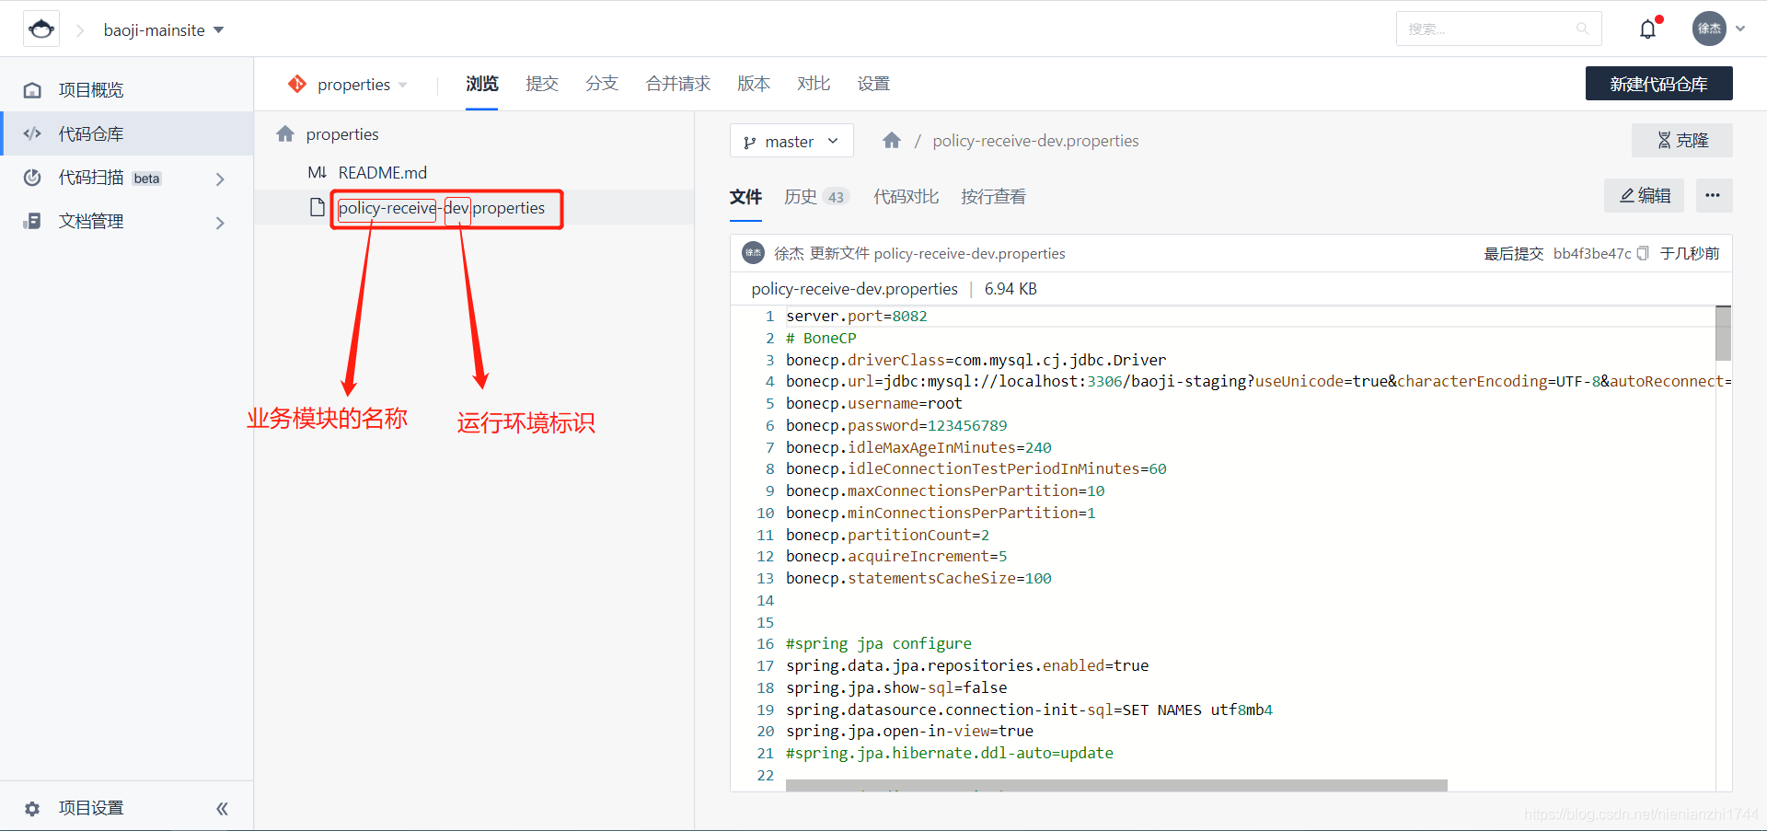Select the 代码仓库 sidebar icon
The image size is (1767, 831).
pyautogui.click(x=32, y=133)
